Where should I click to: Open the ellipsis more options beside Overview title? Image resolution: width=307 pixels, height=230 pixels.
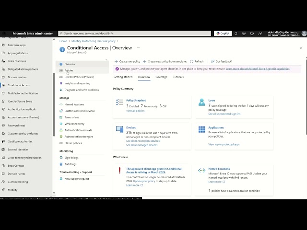[139, 48]
